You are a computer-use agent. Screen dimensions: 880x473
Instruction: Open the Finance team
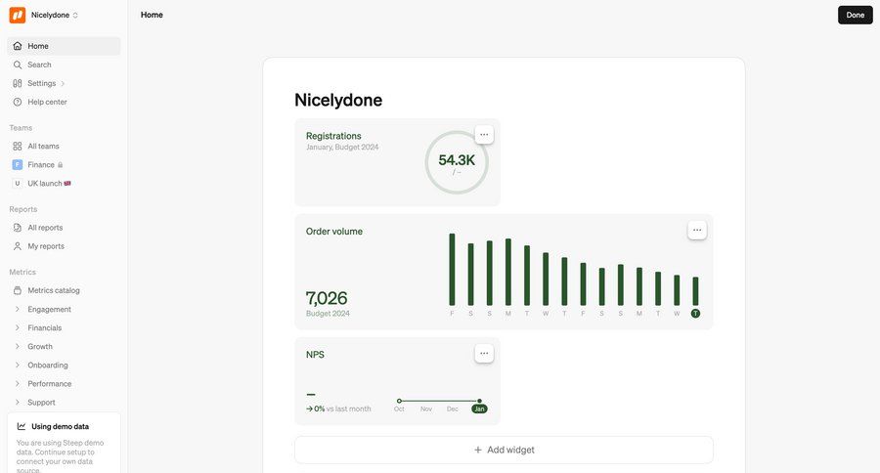[x=64, y=164]
